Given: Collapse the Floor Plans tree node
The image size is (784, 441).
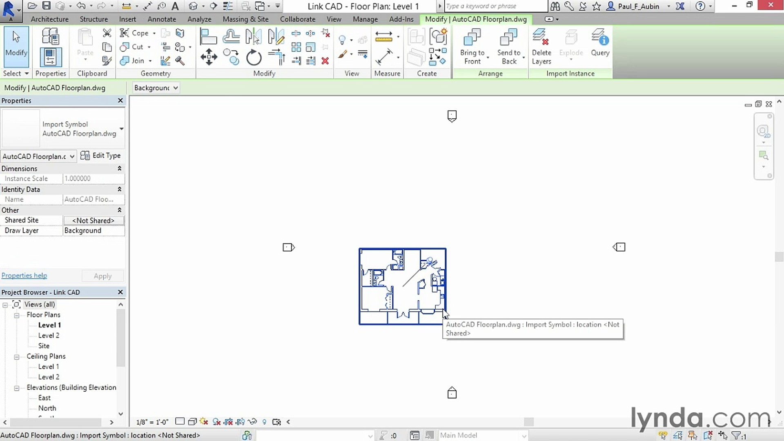Looking at the screenshot, I should click(x=17, y=315).
